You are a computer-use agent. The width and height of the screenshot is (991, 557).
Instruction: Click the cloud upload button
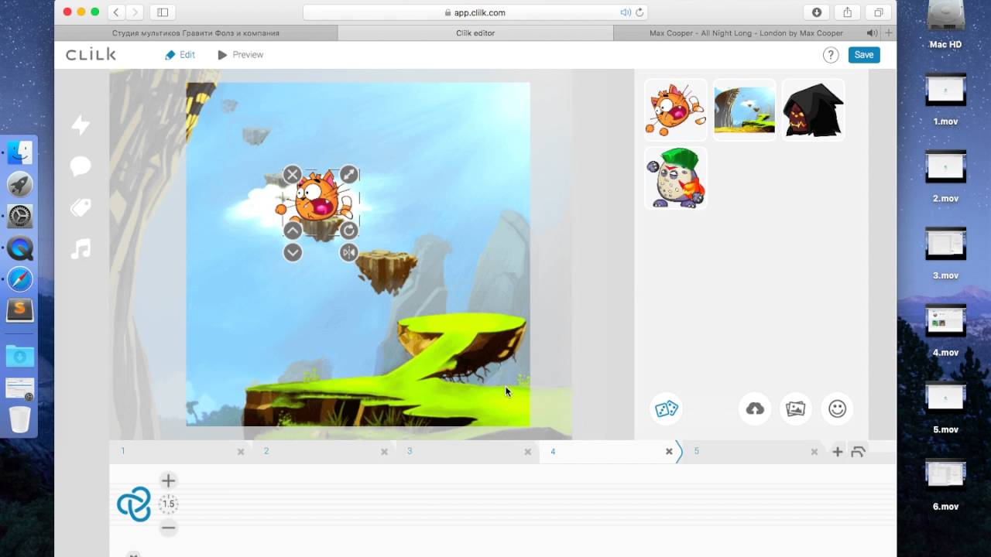[x=755, y=408]
